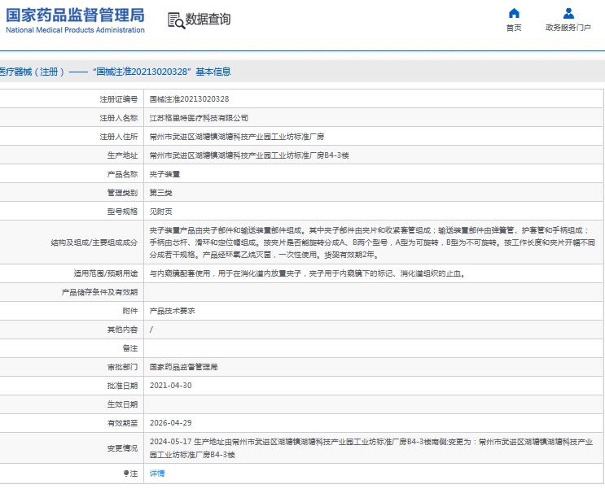Click the 备注 label
The image size is (605, 489).
(130, 348)
